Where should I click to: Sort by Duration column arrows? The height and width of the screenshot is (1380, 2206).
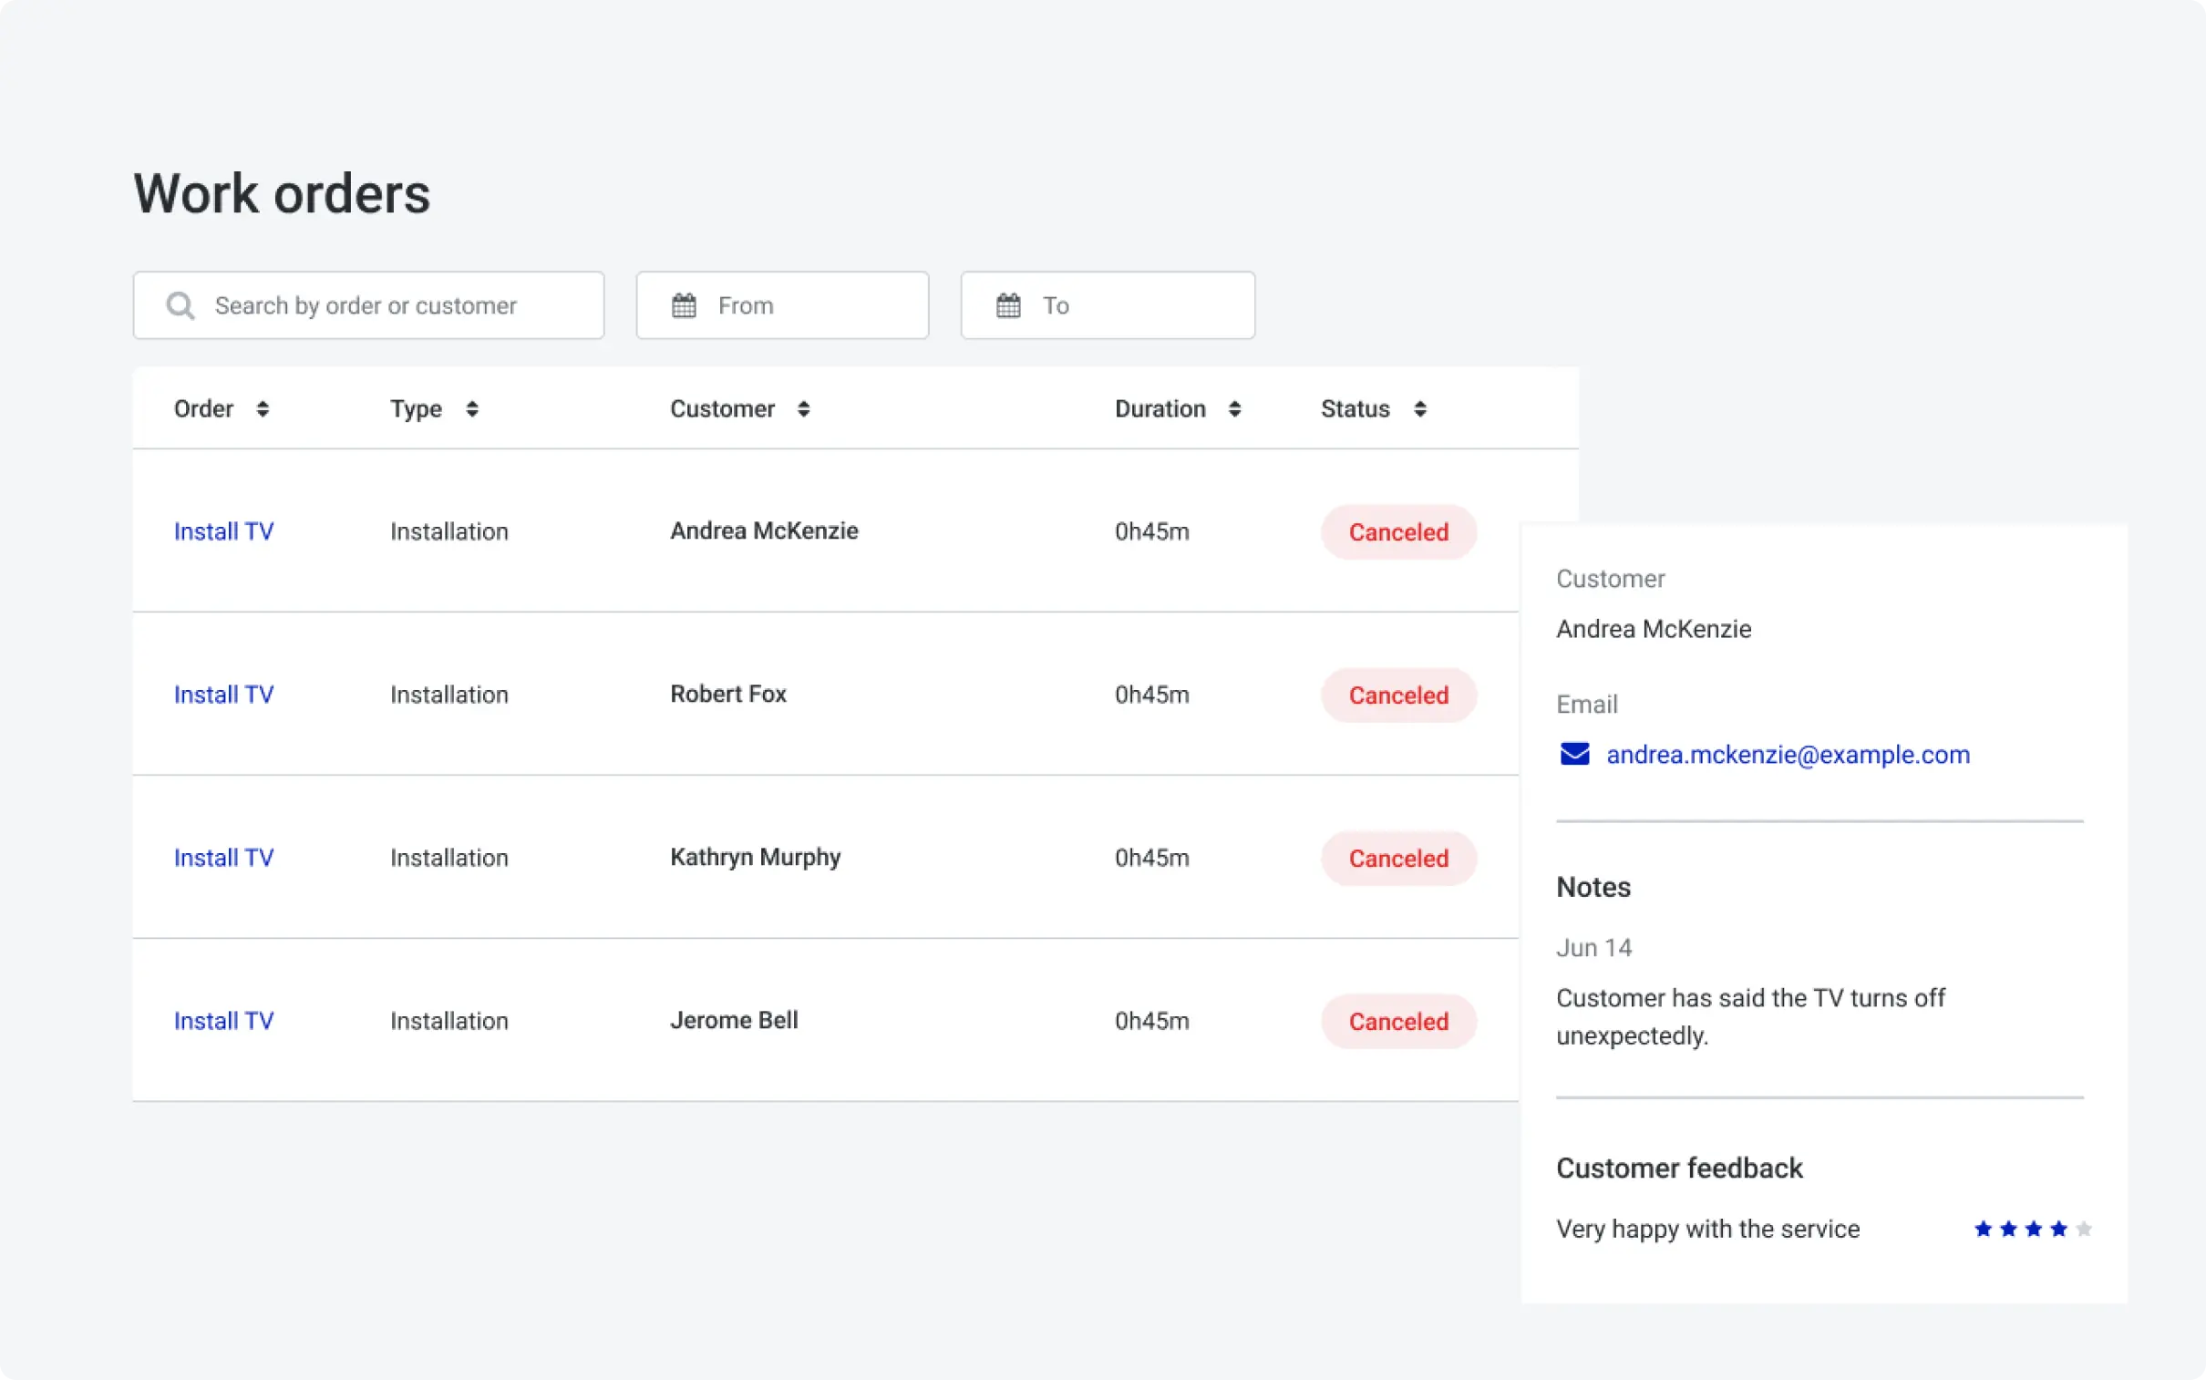point(1234,409)
